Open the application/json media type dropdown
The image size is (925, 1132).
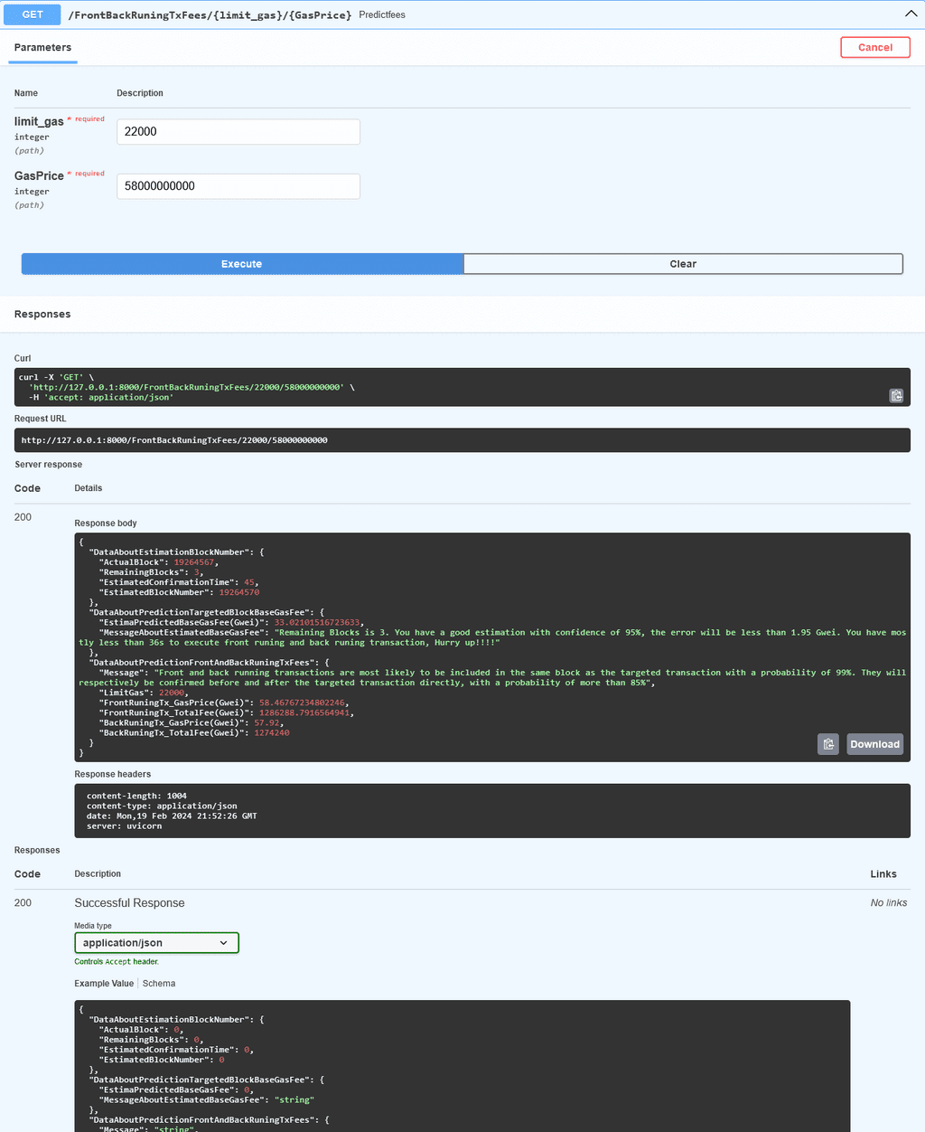[156, 943]
